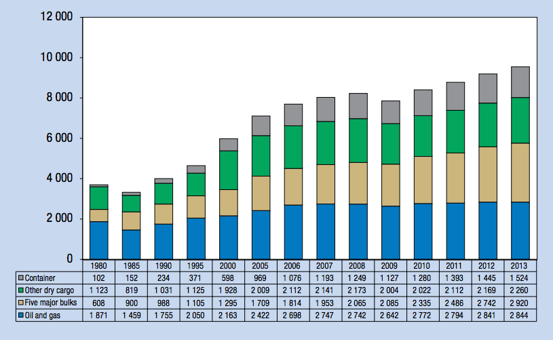Click the 2009 column header
The width and height of the screenshot is (553, 340).
pyautogui.click(x=389, y=266)
